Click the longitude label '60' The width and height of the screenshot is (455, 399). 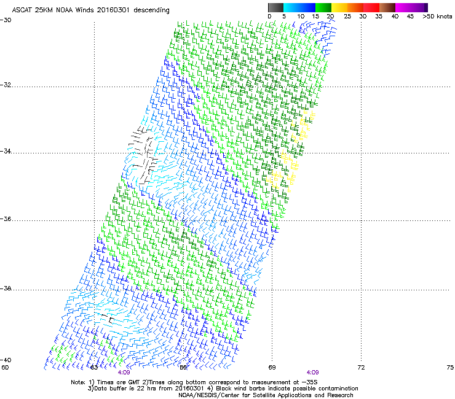pyautogui.click(x=5, y=368)
